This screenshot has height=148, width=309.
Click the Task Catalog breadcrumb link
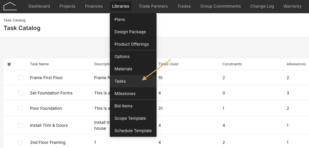(x=14, y=20)
